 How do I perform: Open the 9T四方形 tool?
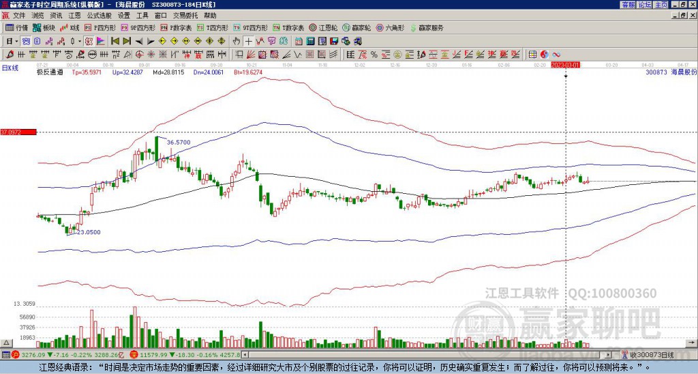(250, 27)
